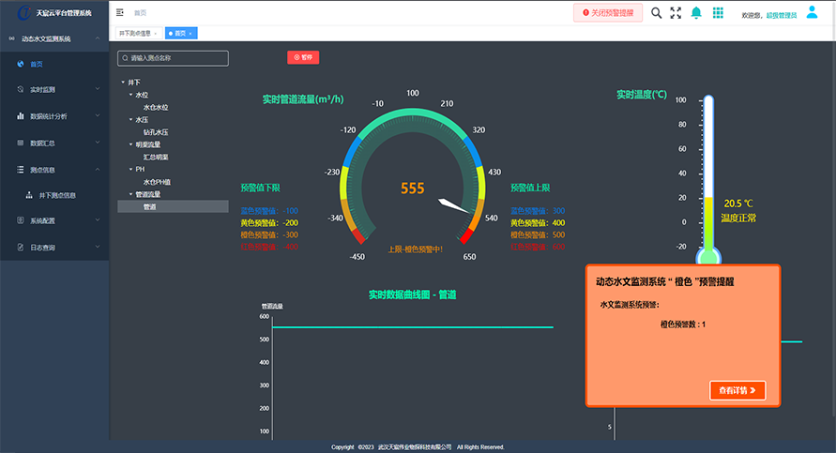Viewport: 836px width, 453px height.
Task: Click the search magnifier icon in header
Action: [656, 13]
